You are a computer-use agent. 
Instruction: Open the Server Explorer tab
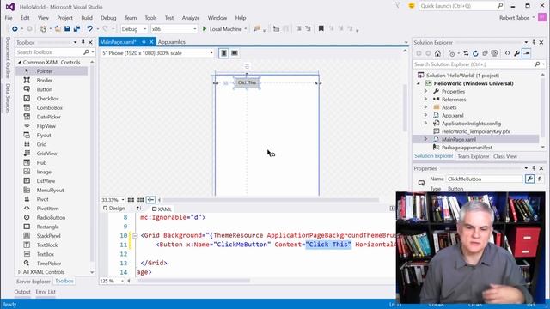[34, 281]
